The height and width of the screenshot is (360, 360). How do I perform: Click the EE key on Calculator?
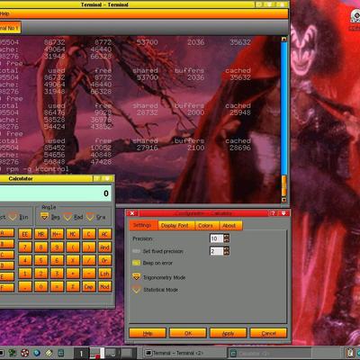pos(25,234)
